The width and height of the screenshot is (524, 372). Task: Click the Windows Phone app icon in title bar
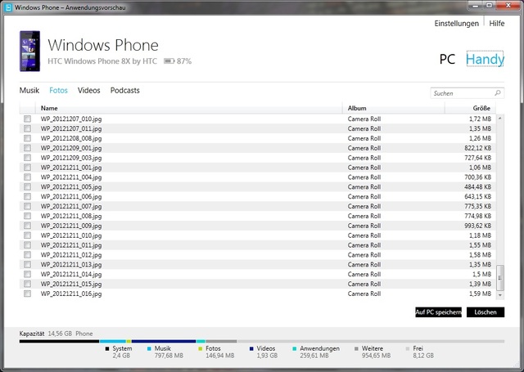pyautogui.click(x=8, y=7)
